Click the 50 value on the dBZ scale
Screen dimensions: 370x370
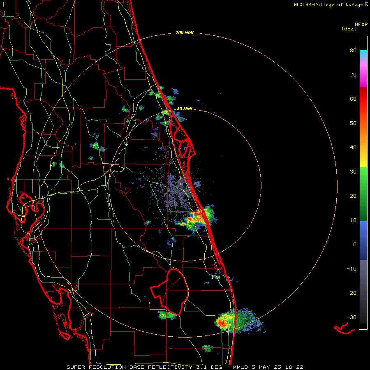click(353, 123)
